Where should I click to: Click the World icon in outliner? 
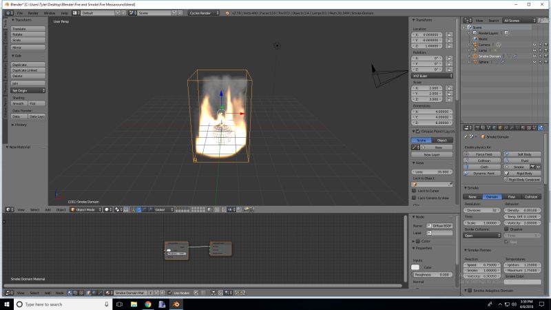click(x=475, y=39)
